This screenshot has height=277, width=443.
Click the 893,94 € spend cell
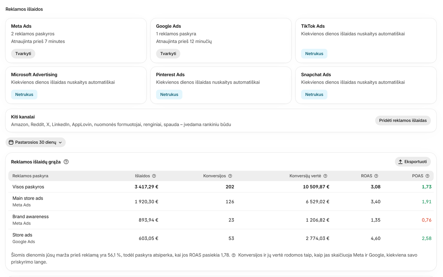pyautogui.click(x=148, y=220)
